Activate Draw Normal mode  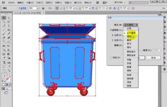[x=3, y=88]
